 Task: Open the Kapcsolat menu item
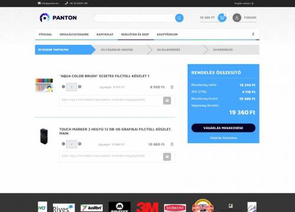(105, 34)
